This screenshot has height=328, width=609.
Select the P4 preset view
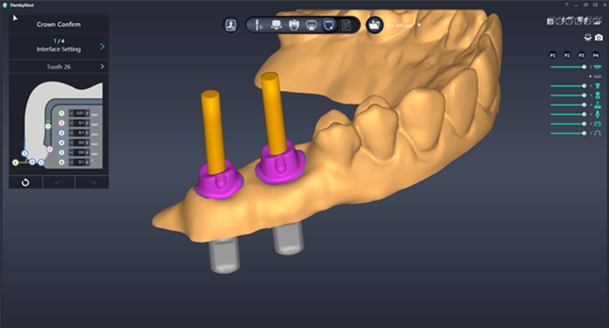595,55
